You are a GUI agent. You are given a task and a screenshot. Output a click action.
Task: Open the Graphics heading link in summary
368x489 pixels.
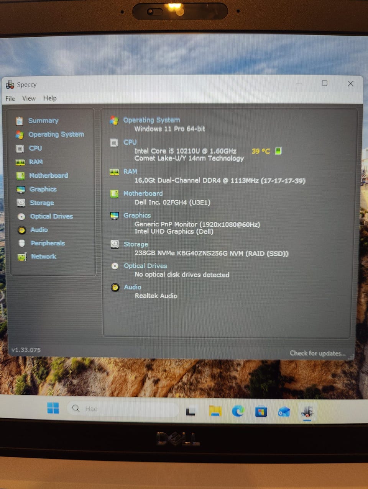[137, 215]
